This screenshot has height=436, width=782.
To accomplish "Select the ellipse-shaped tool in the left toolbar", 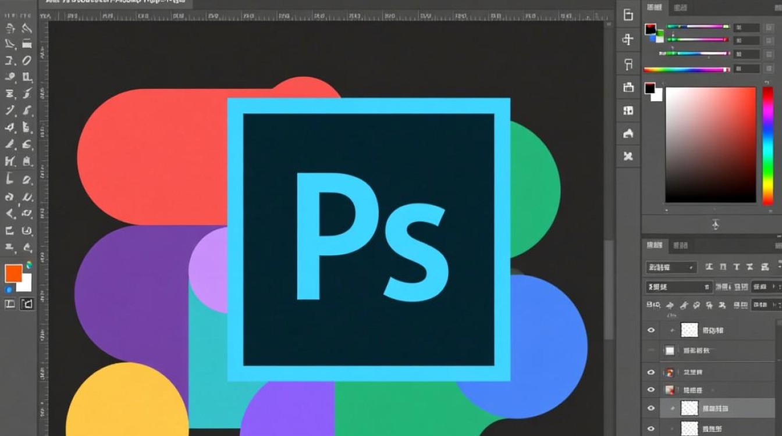I will [x=27, y=60].
